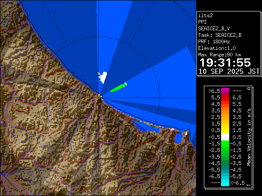Select the Task: SEAICE2_B line

point(220,35)
